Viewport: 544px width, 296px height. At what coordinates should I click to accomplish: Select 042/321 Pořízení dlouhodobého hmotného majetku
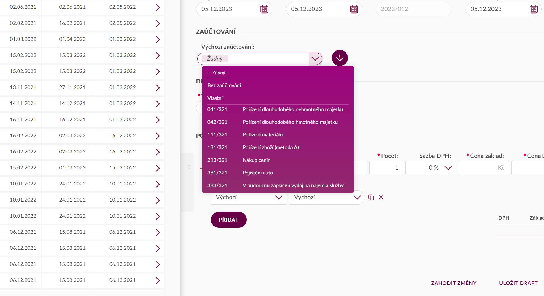(278, 122)
